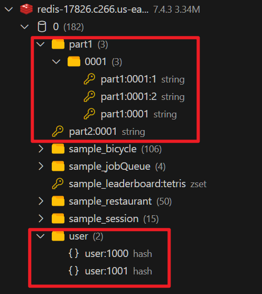
Task: Collapse the user folder chevron
Action: coord(41,236)
